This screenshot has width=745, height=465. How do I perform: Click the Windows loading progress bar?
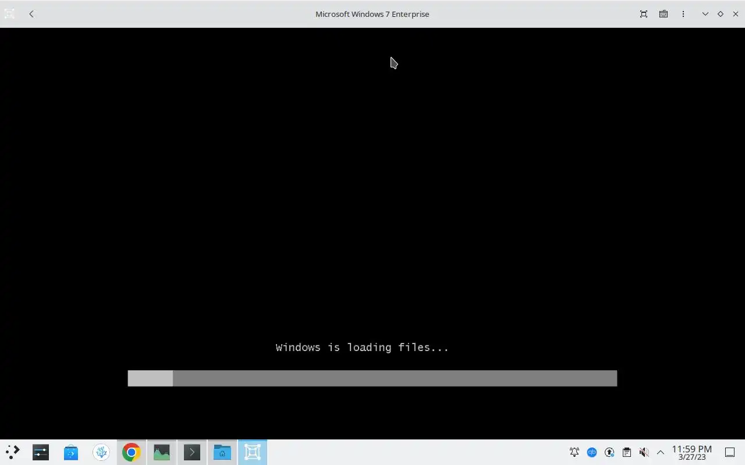372,378
